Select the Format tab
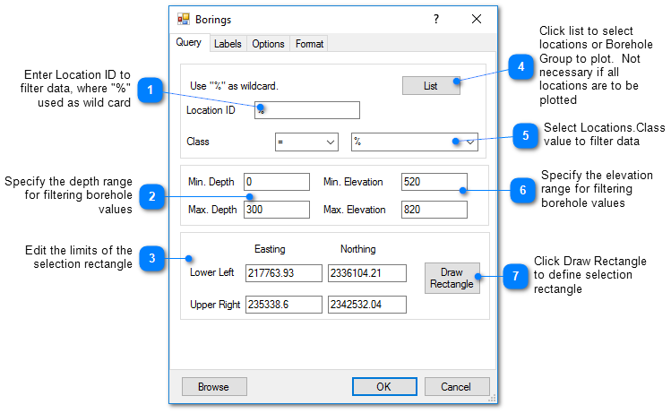 pyautogui.click(x=310, y=44)
